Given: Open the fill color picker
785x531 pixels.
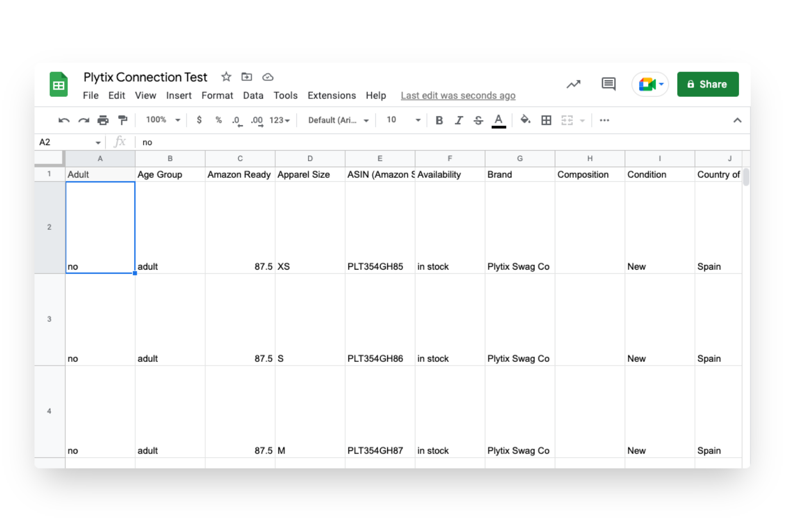Looking at the screenshot, I should 525,120.
